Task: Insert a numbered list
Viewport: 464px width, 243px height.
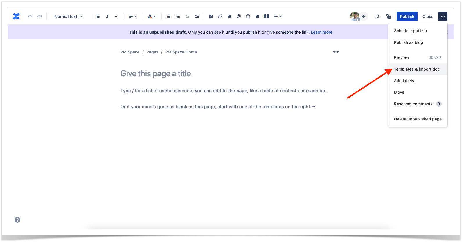Action: click(178, 16)
